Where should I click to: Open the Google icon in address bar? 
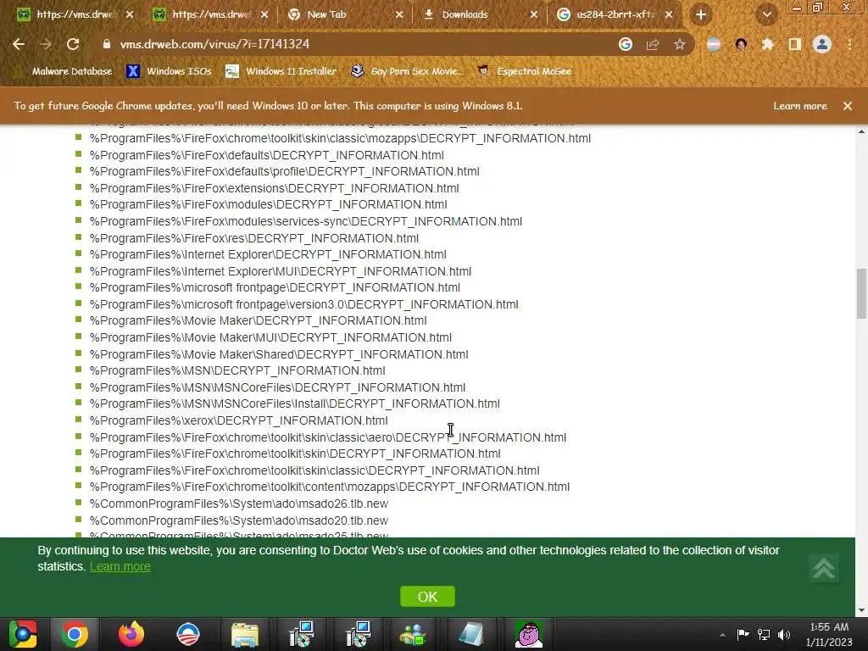click(626, 44)
